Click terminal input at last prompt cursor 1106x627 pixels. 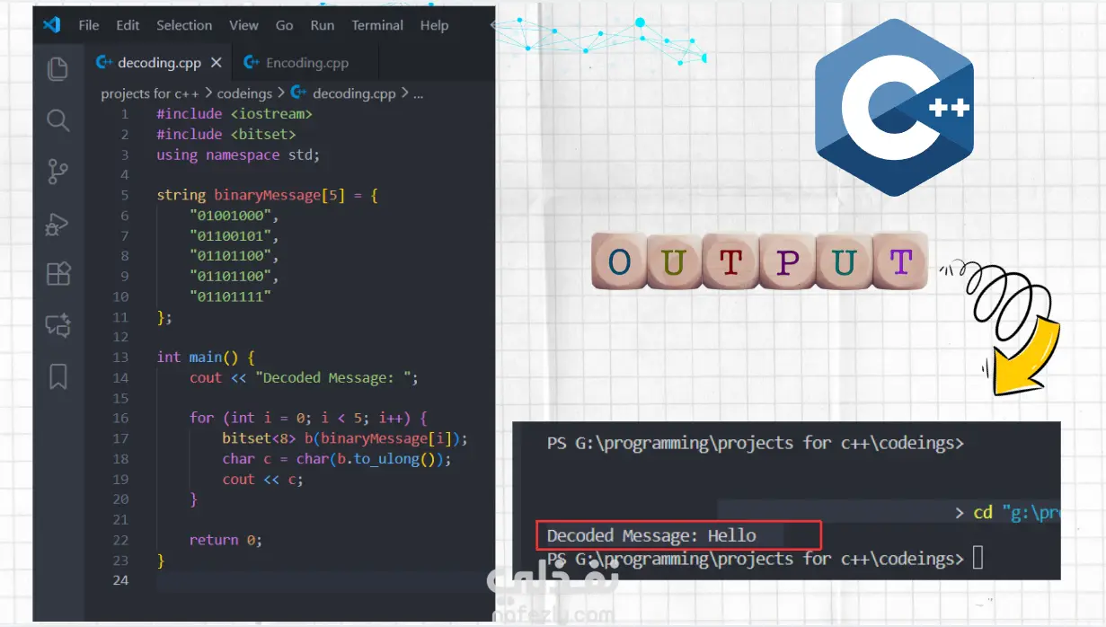click(978, 559)
